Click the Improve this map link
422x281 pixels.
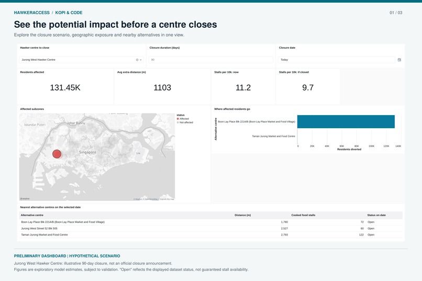(x=167, y=199)
